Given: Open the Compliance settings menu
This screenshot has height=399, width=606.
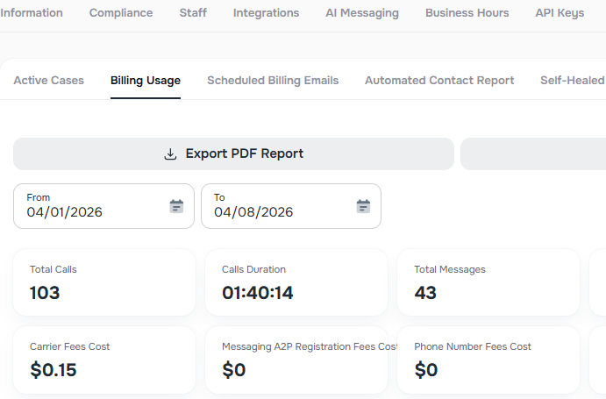Looking at the screenshot, I should point(121,13).
